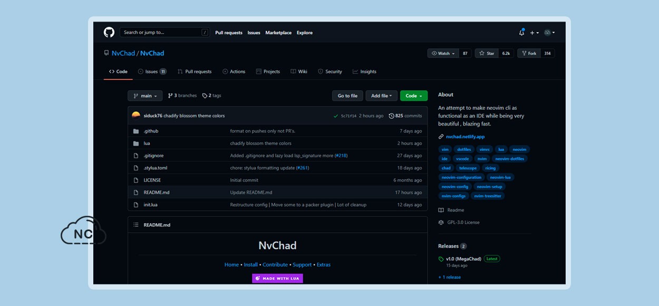Click the file icon beside init.lua
Viewport: 659px width, 306px height.
pos(135,205)
